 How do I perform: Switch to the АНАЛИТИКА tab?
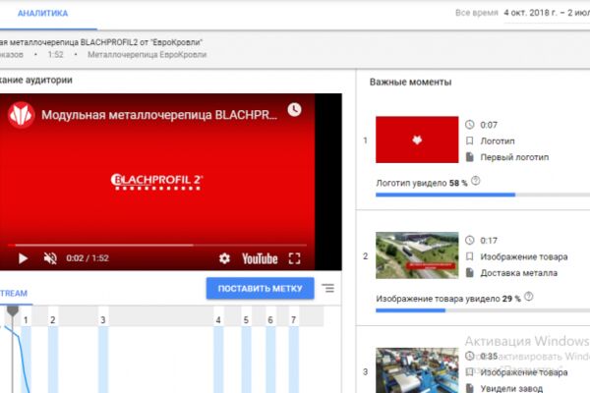pos(42,13)
